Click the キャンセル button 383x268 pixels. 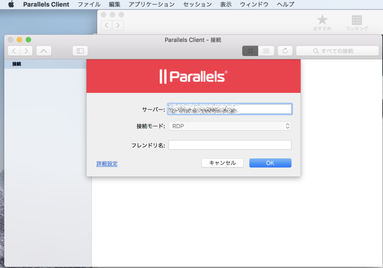(x=223, y=163)
